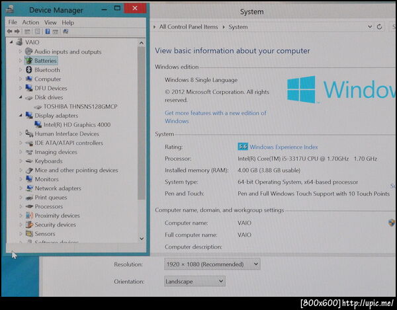Select the Keyboards tree label
This screenshot has width=397, height=310.
[x=48, y=161]
